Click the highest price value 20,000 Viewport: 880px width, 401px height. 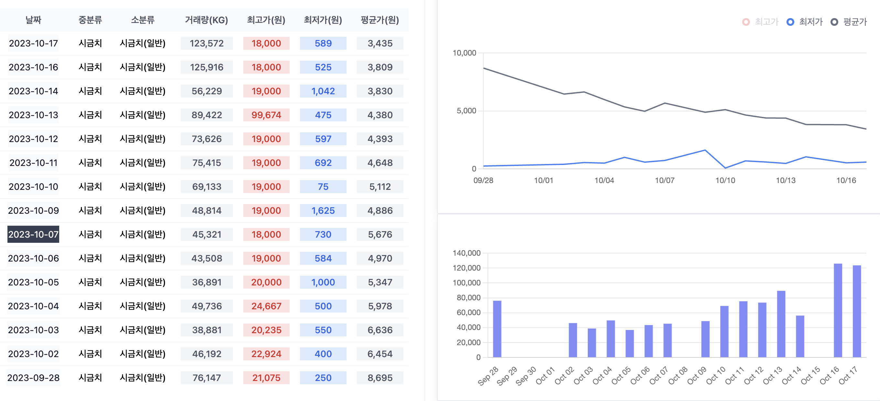[266, 282]
